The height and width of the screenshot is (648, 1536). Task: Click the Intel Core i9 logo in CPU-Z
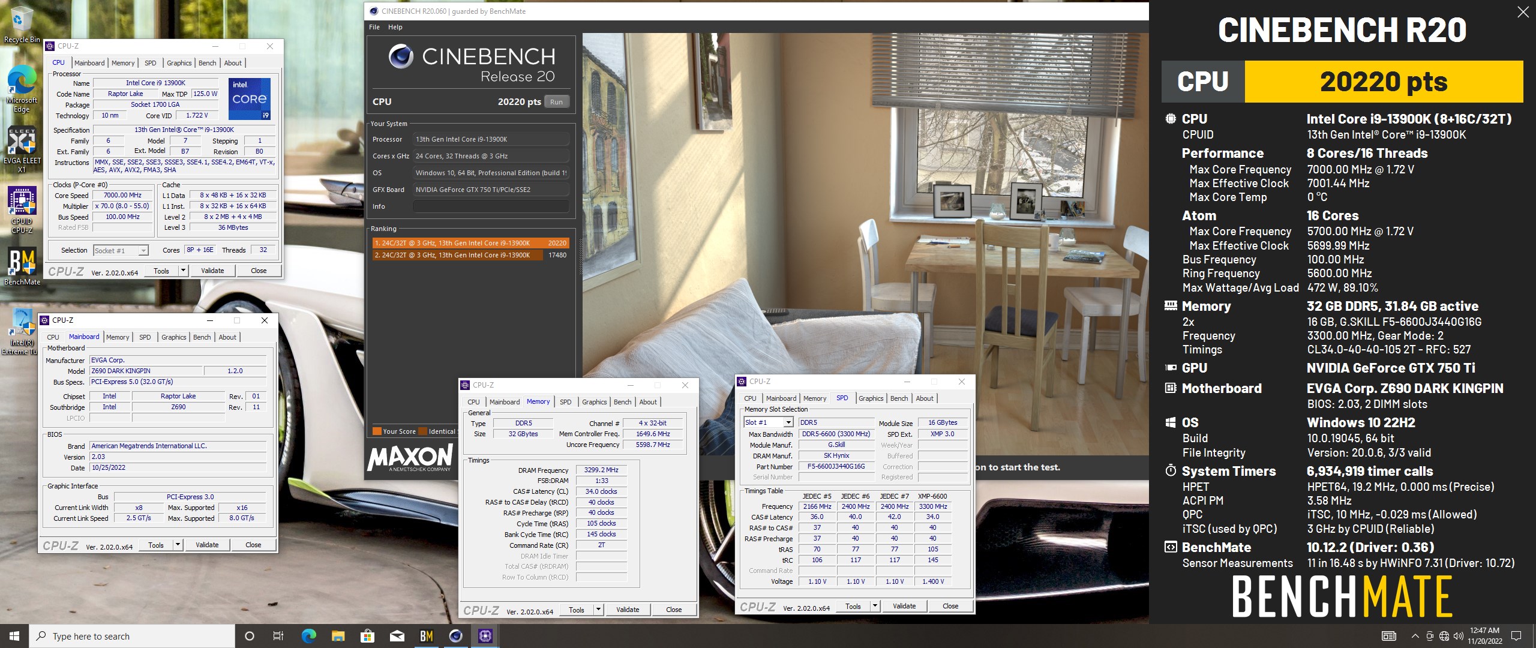coord(250,98)
